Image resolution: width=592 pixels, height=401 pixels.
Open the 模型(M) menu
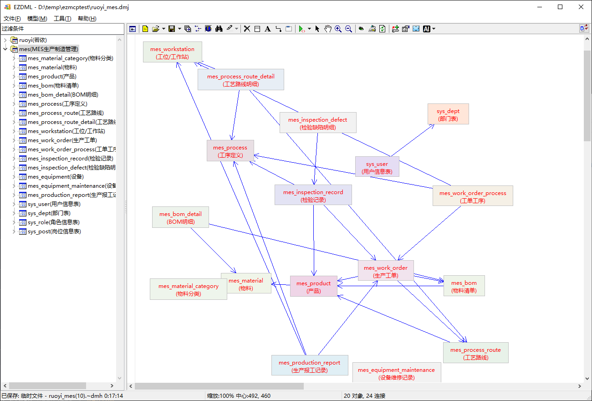37,19
